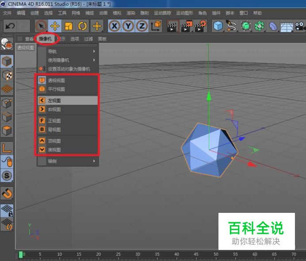306x261 pixels.
Task: Expand the 导航 submenu
Action: (68, 52)
